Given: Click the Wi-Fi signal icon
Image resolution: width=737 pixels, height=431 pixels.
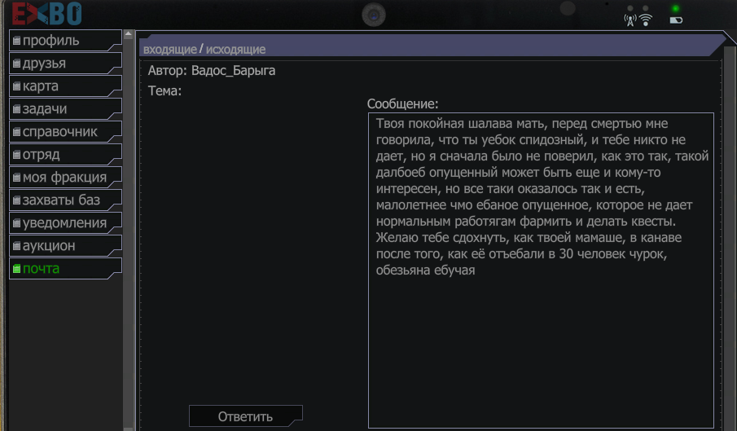Looking at the screenshot, I should click(x=646, y=20).
